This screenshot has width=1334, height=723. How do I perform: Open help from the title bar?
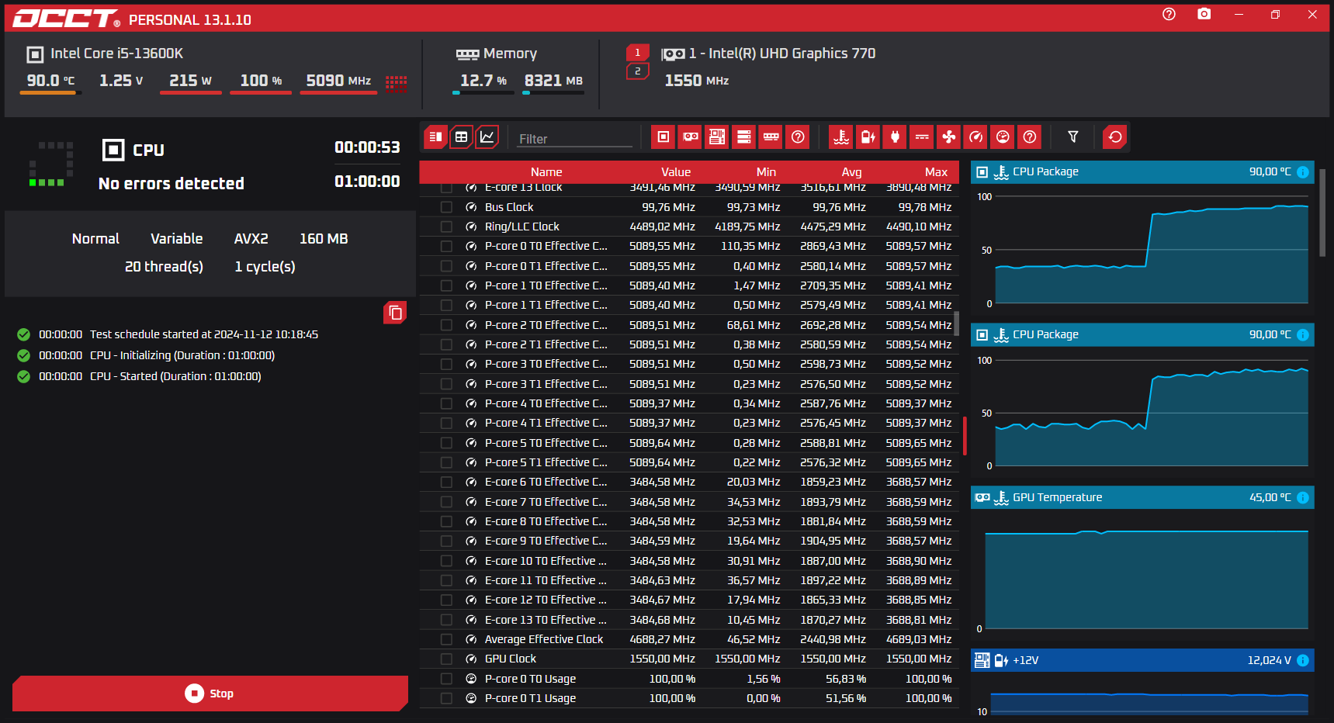click(x=1169, y=14)
